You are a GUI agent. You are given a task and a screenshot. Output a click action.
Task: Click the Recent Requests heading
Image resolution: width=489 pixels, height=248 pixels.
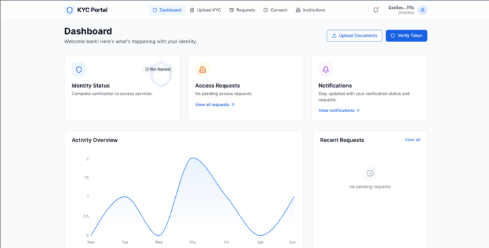click(342, 140)
